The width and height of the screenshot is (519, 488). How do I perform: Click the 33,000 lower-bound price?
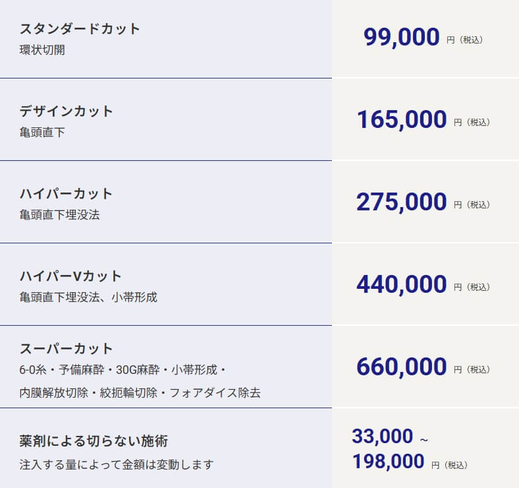point(382,437)
